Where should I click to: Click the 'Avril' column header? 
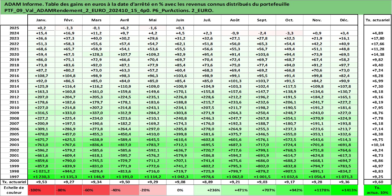124,20
